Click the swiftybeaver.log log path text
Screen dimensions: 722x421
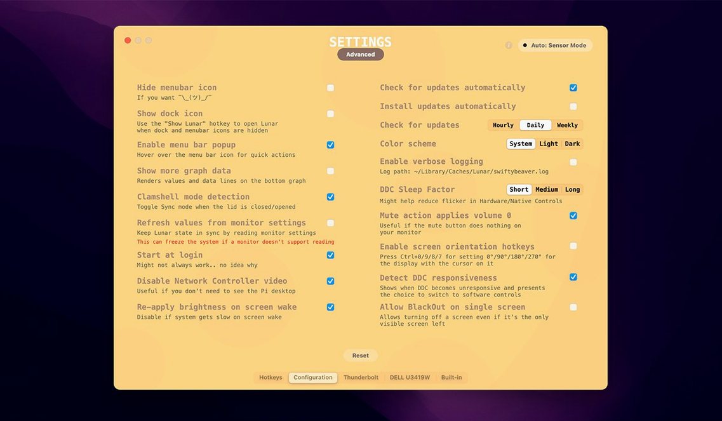point(464,171)
